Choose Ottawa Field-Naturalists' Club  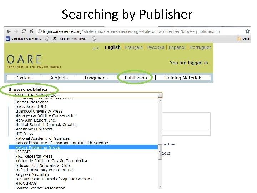tap(83, 165)
